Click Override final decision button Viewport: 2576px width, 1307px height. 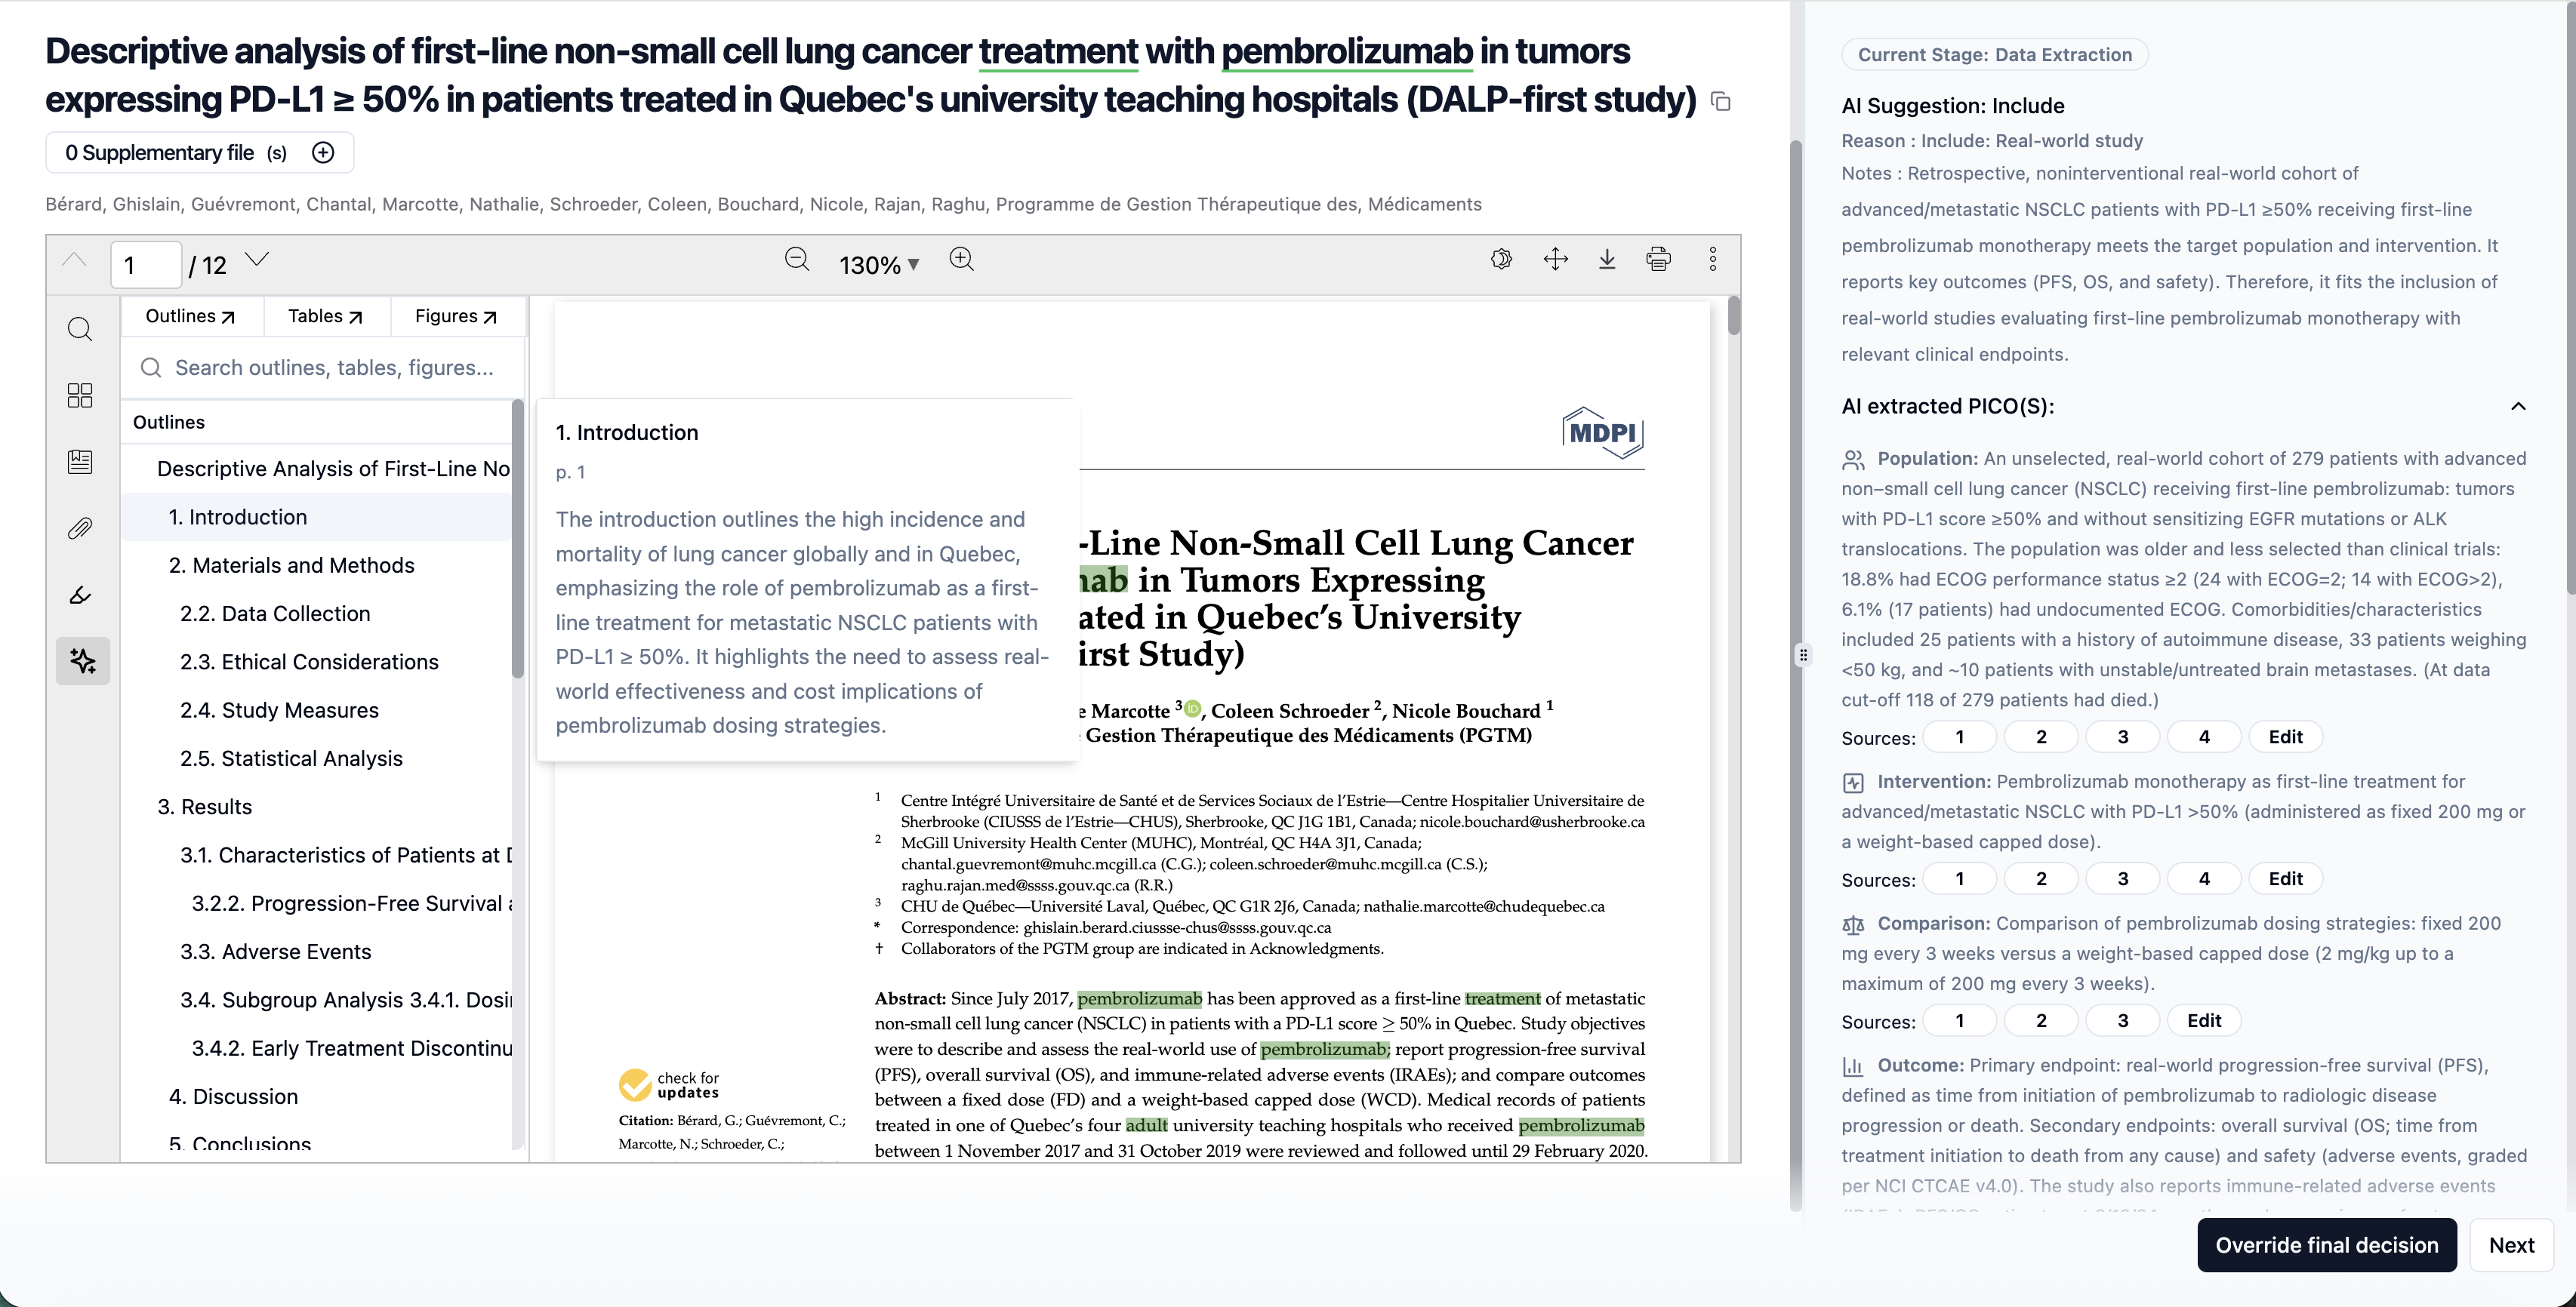2326,1245
